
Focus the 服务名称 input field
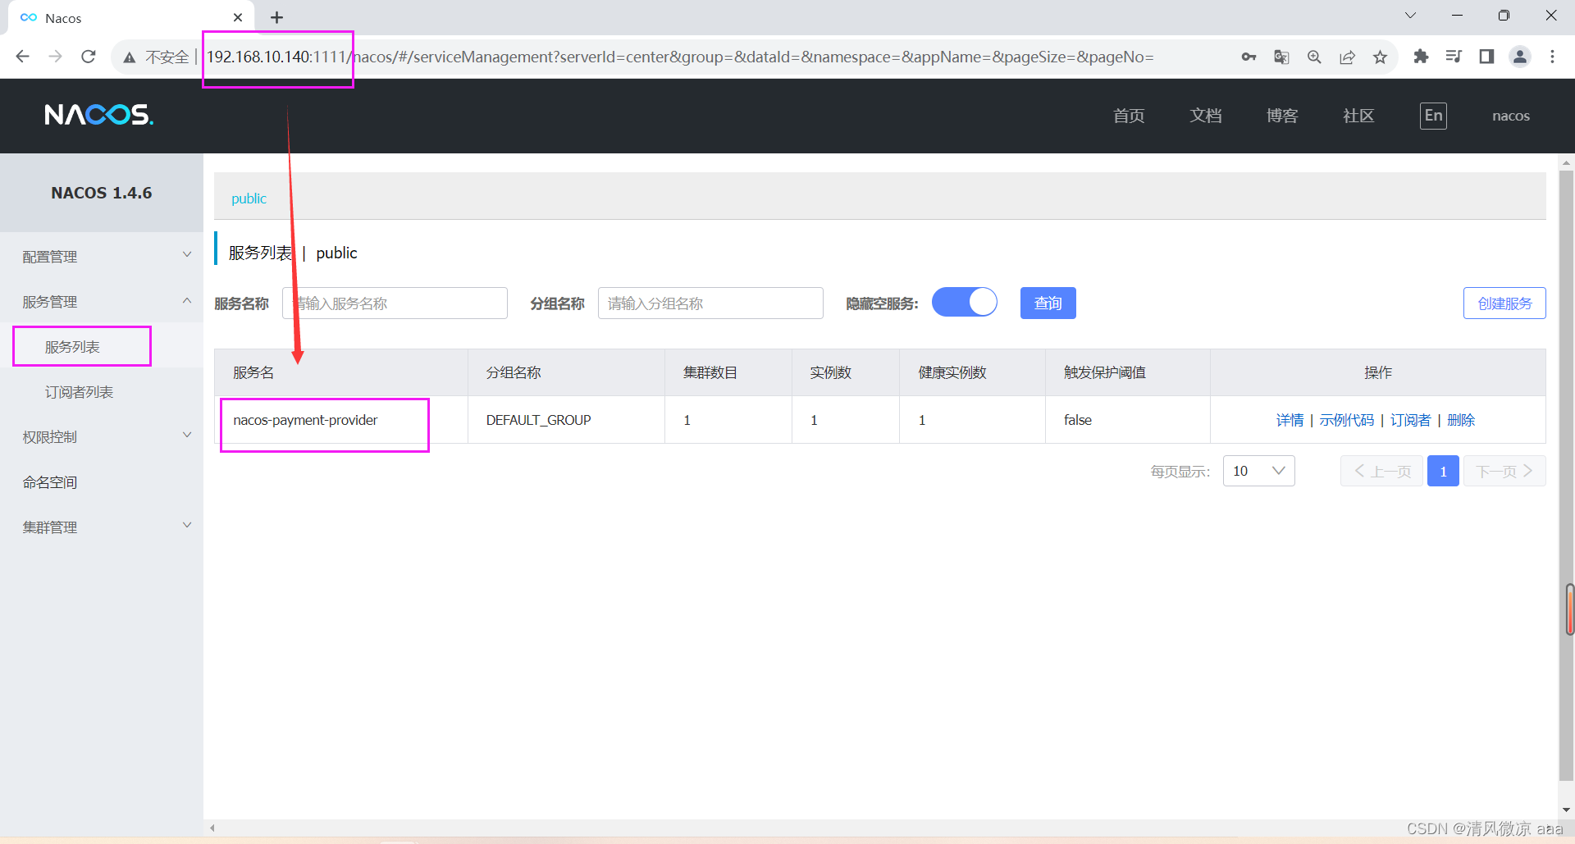pos(395,303)
